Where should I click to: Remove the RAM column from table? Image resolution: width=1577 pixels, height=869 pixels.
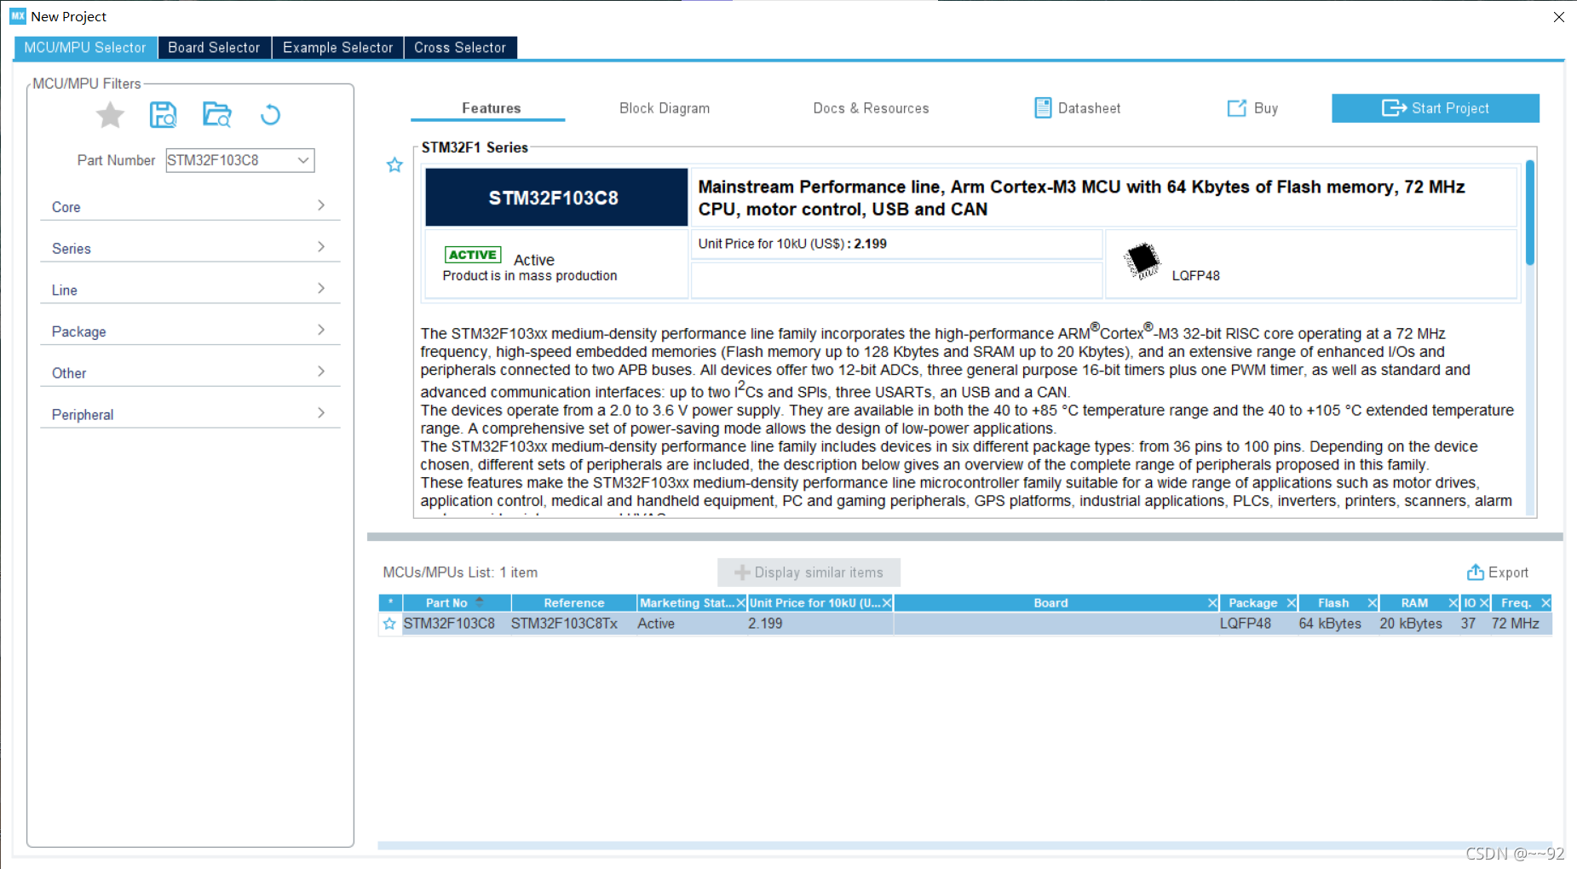pos(1453,603)
